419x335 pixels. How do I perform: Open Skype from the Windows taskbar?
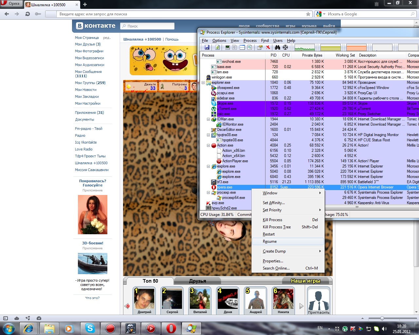[90, 328]
